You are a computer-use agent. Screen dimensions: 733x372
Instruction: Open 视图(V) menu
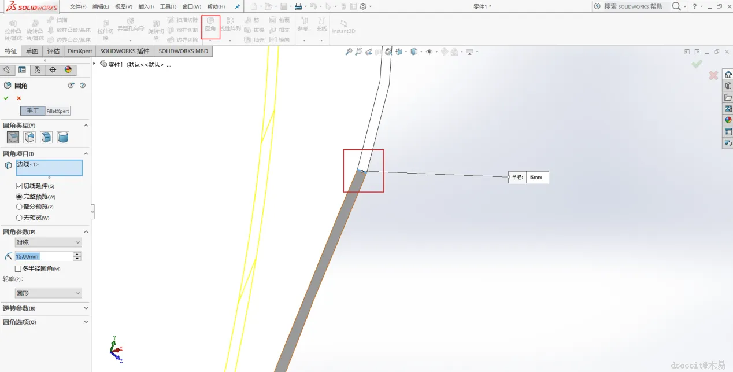point(124,6)
